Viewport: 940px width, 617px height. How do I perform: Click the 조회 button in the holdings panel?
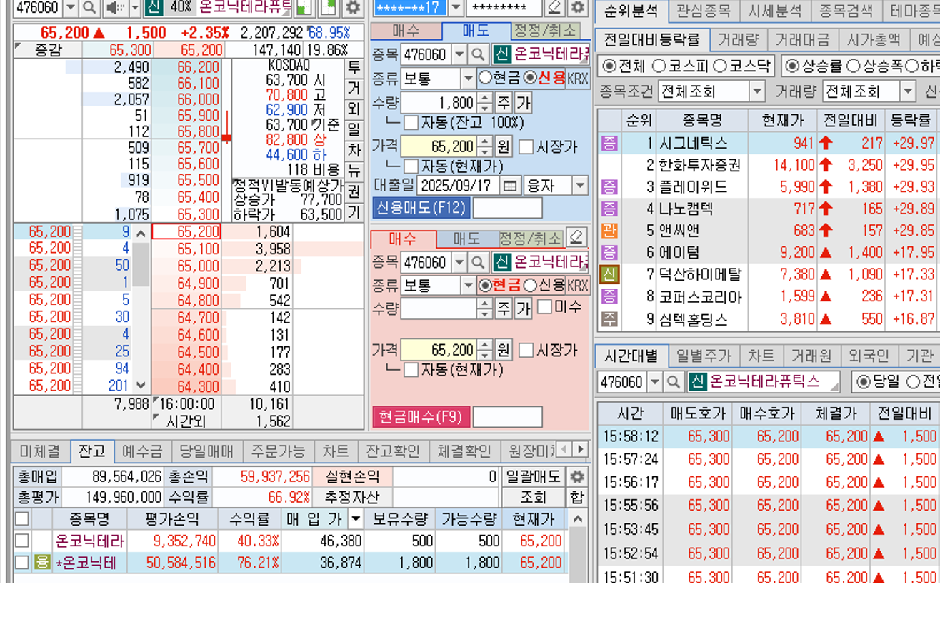(x=533, y=497)
